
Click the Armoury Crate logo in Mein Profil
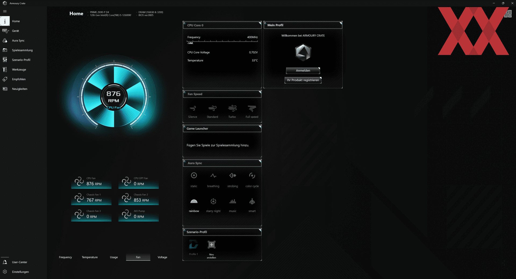coord(303,53)
